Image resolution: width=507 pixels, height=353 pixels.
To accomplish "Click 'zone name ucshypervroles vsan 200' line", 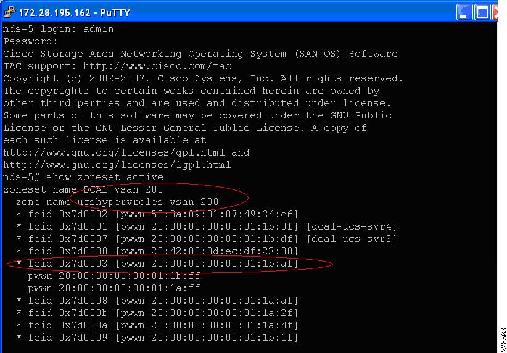I will tap(117, 202).
